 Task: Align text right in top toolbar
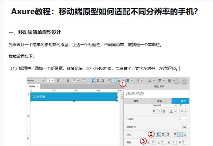[103, 81]
